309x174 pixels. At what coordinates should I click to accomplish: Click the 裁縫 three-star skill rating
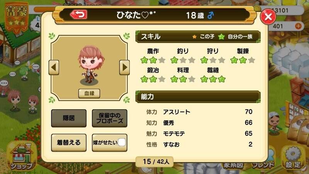pyautogui.click(x=213, y=79)
